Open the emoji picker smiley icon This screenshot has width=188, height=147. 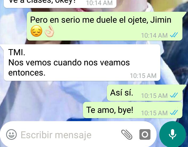[11, 134]
